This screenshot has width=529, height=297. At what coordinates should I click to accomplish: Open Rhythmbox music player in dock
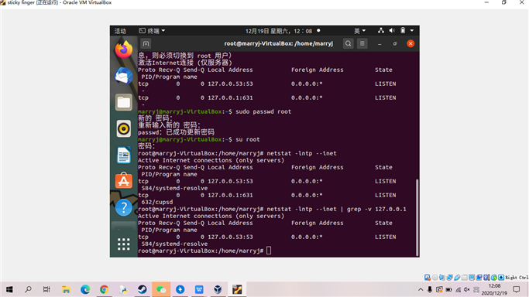123,128
